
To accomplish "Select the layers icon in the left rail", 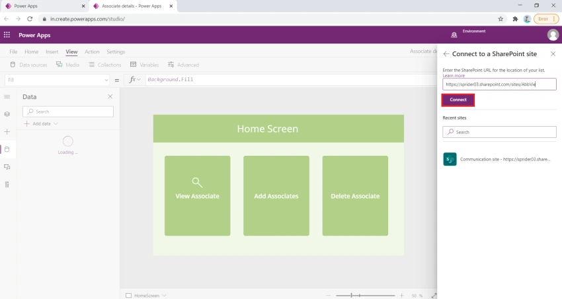I will pos(7,114).
